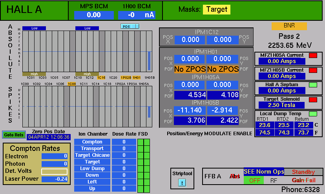
Task: Click IPM1H05B POF value 2.422
Action: (x=223, y=121)
